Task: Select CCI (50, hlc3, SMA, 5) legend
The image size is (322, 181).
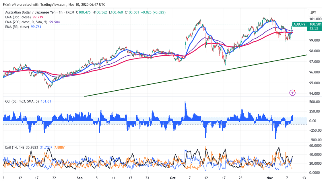Action: coord(22,101)
